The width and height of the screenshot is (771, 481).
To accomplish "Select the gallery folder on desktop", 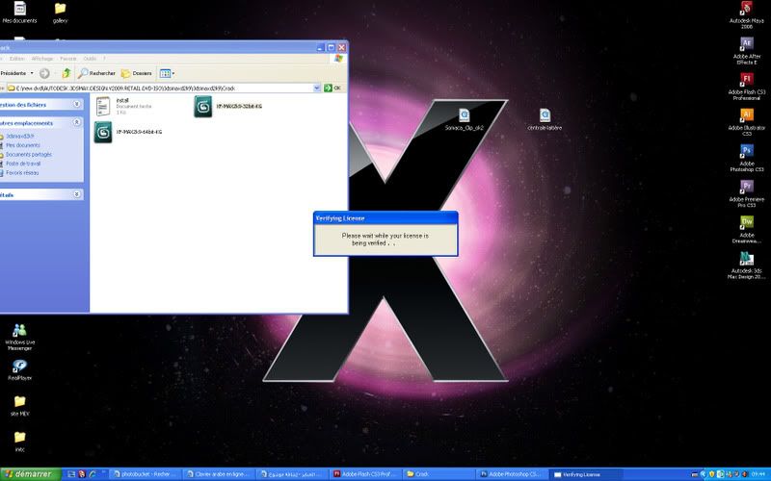I will [60, 13].
